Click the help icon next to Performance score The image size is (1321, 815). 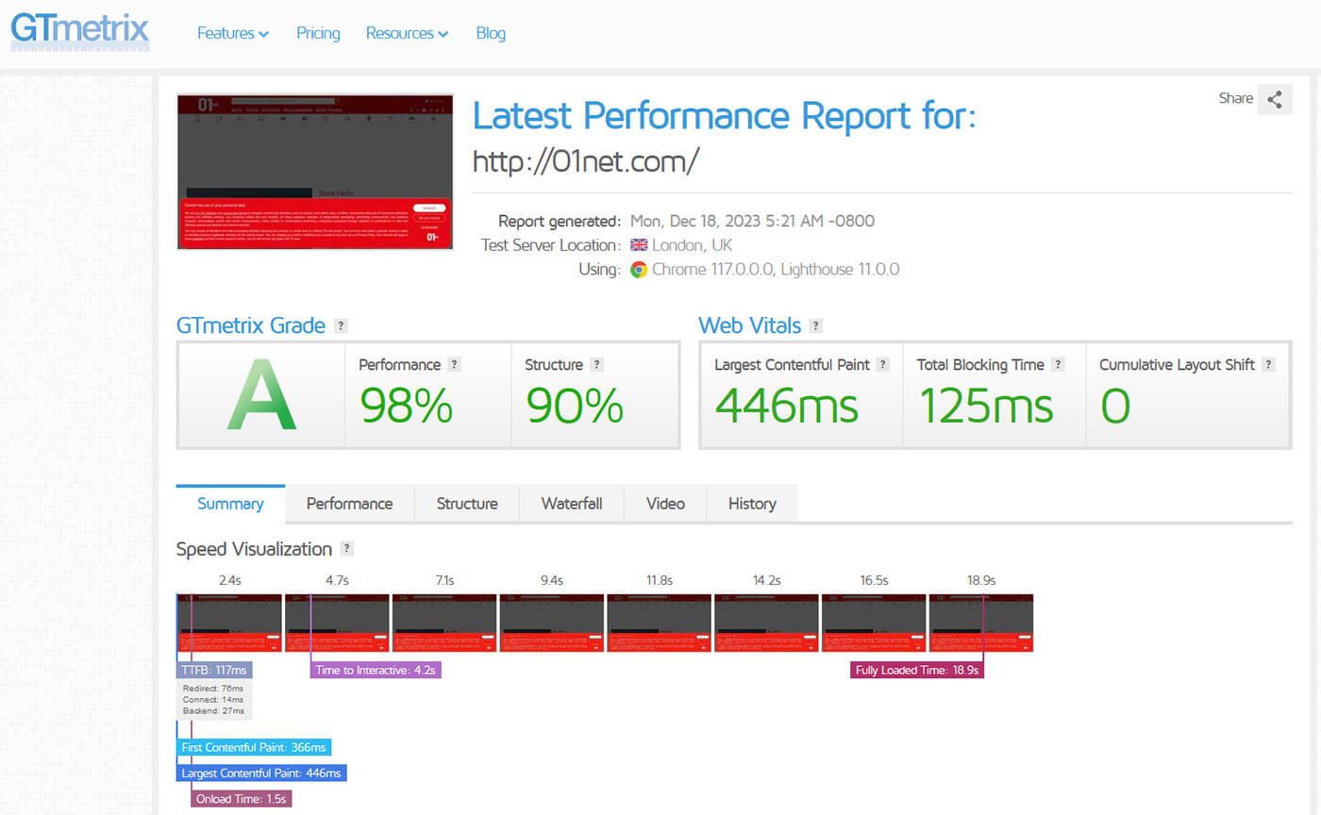tap(454, 365)
